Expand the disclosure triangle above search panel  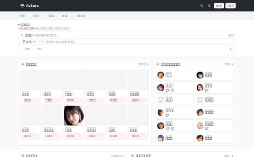(19, 25)
